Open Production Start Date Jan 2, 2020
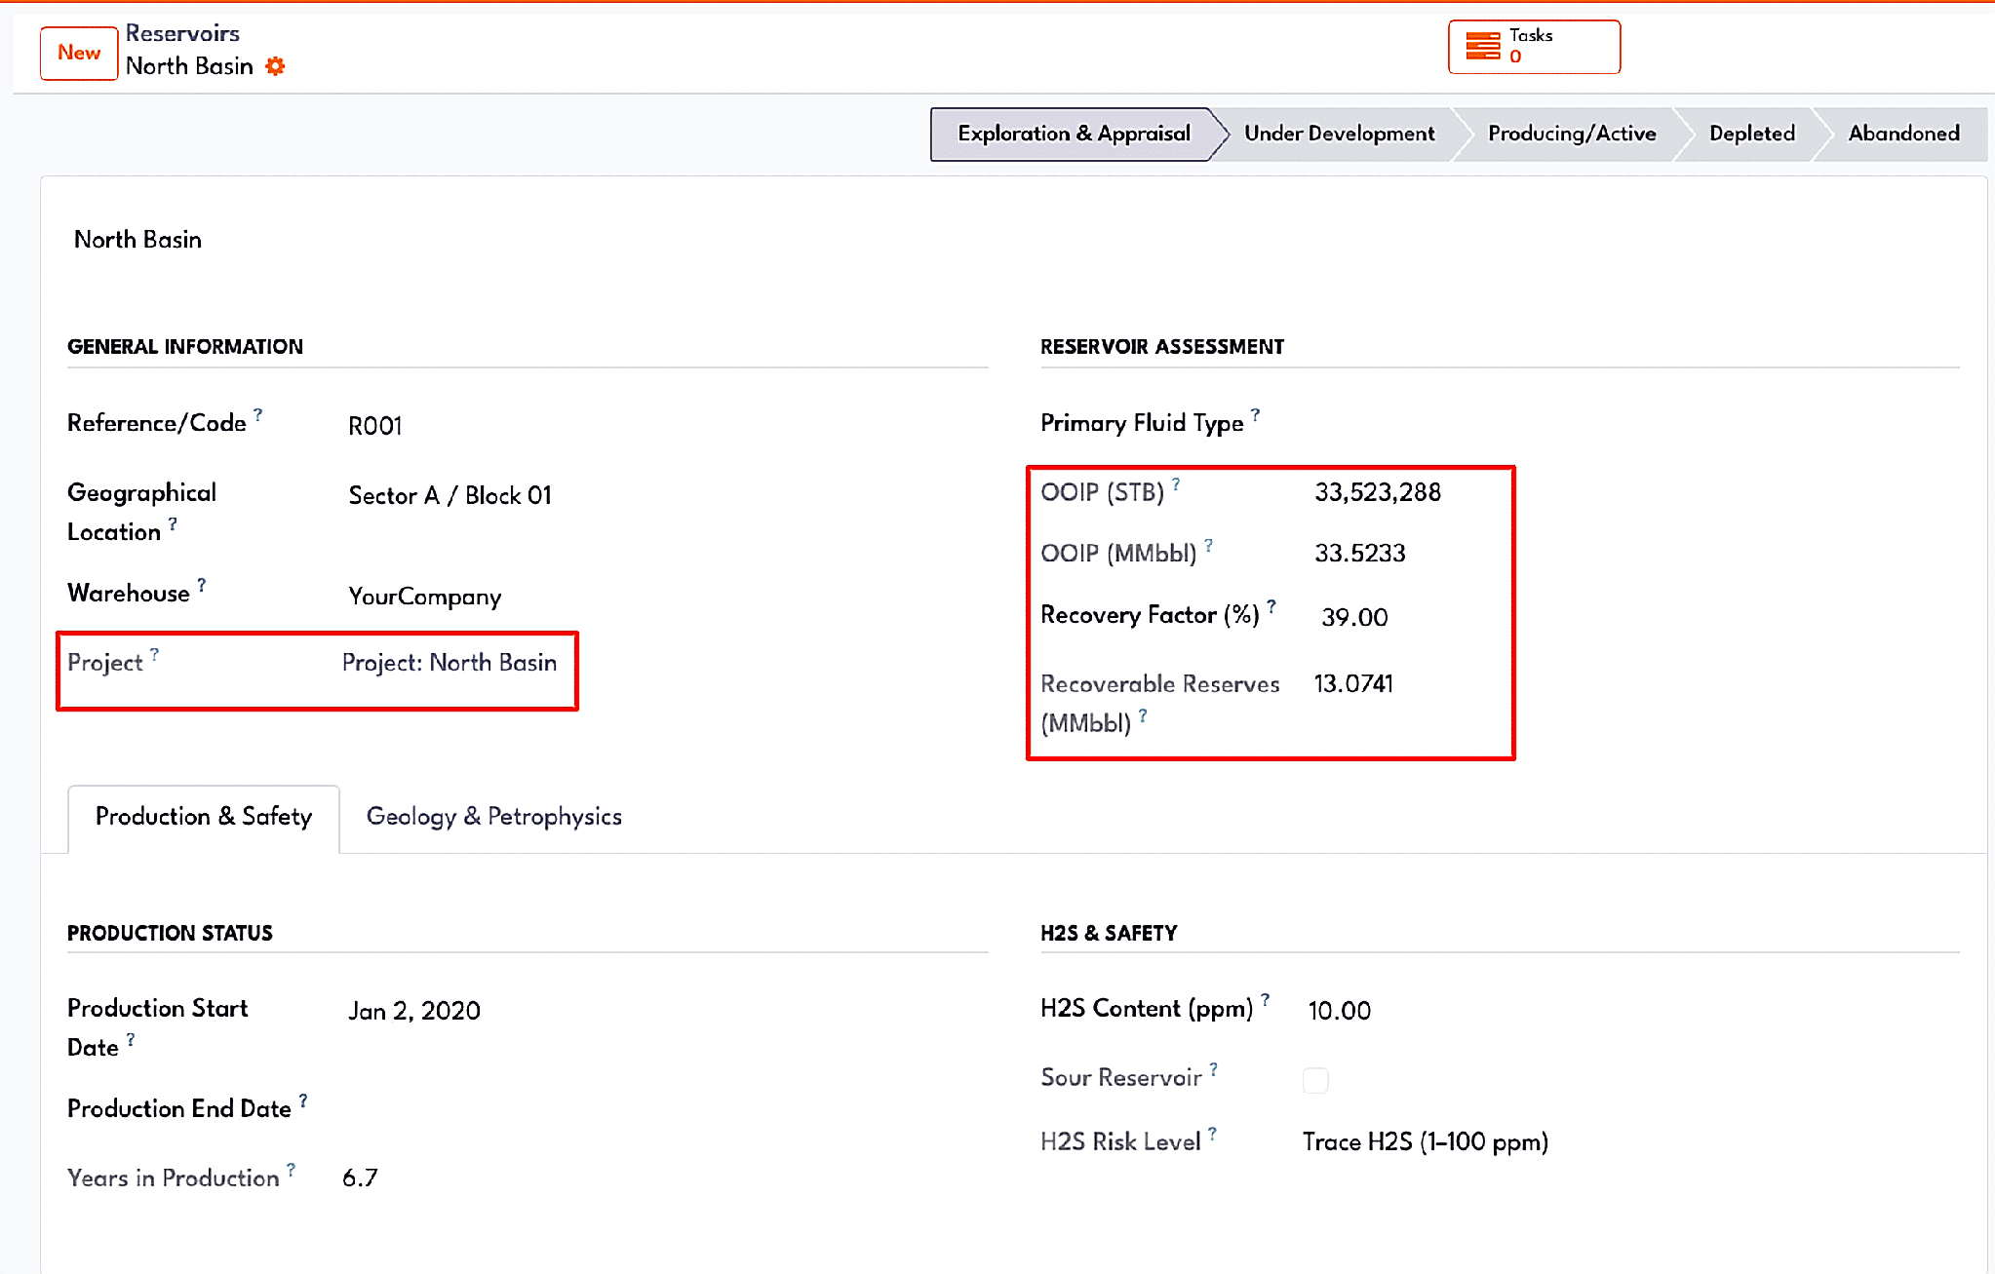The width and height of the screenshot is (1995, 1274). point(414,1011)
